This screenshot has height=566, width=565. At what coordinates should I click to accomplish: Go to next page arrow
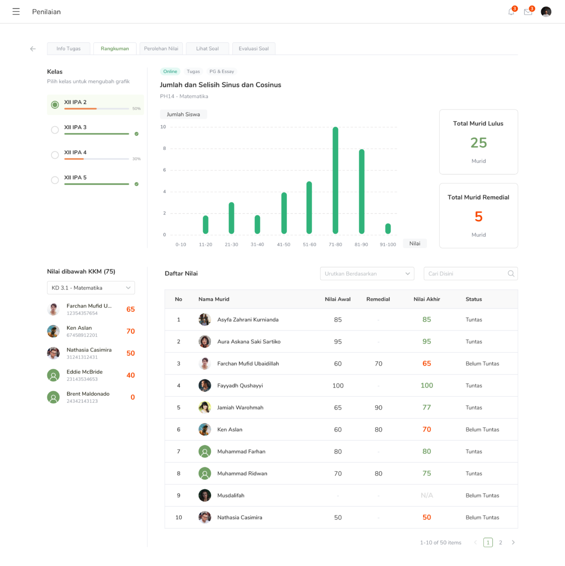[x=513, y=542]
